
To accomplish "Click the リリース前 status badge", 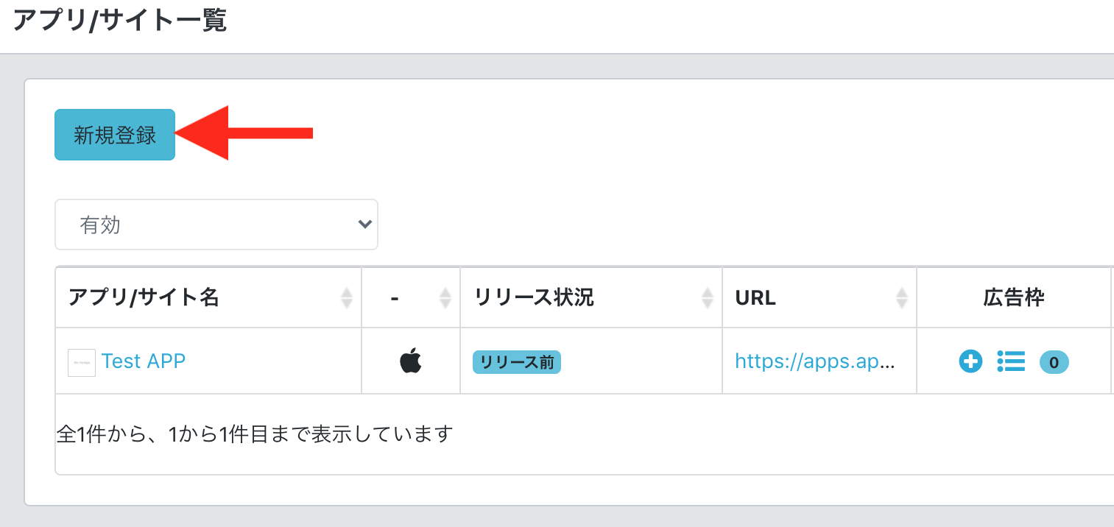I will [x=516, y=362].
